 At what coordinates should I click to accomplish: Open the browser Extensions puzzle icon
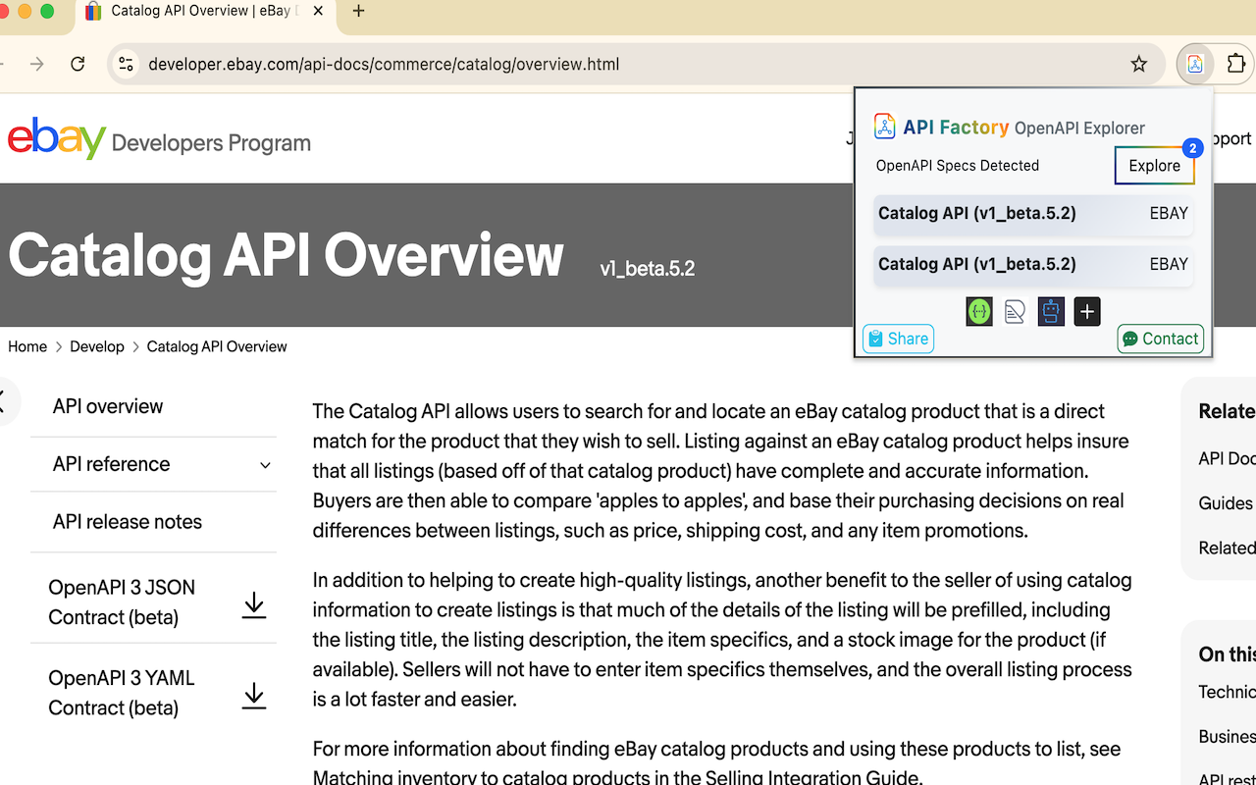tap(1235, 64)
